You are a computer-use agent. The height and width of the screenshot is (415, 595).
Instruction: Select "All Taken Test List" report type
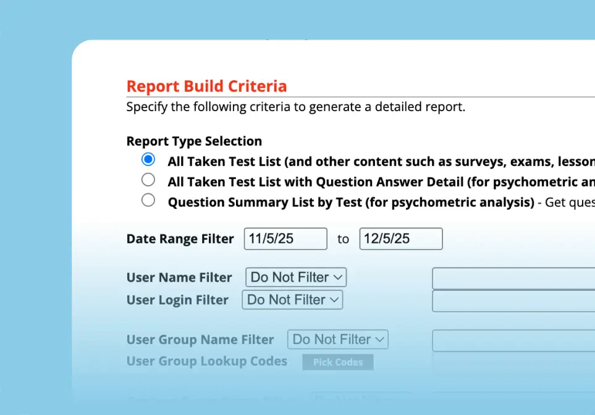148,159
